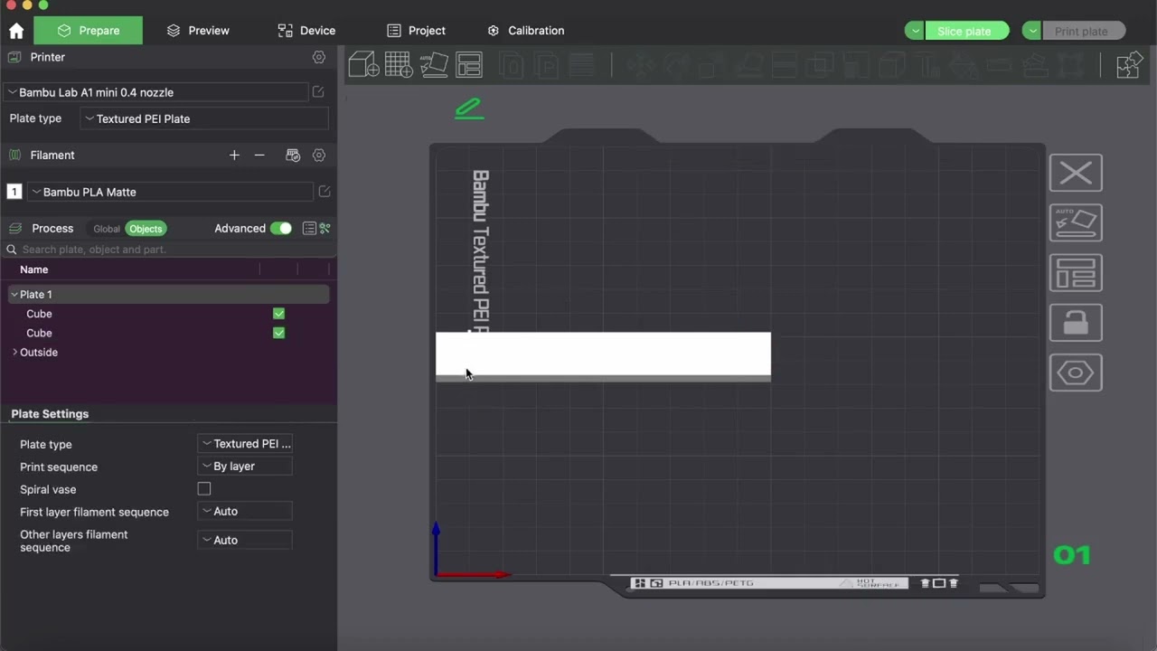The height and width of the screenshot is (651, 1157).
Task: Add a filament with the plus icon
Action: tap(234, 156)
